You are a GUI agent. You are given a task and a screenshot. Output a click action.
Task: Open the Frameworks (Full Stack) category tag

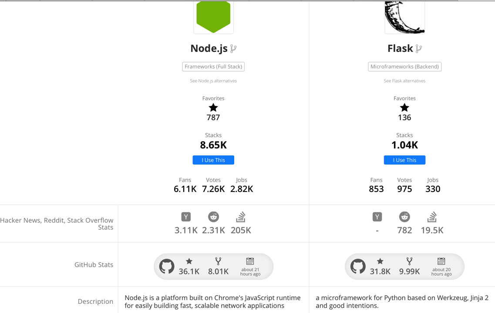[213, 67]
